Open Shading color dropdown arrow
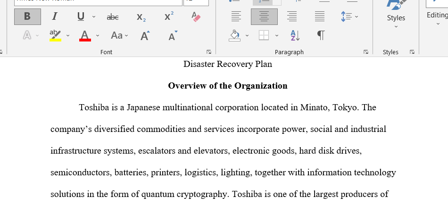Screen dimensions: 448x205 pyautogui.click(x=247, y=36)
